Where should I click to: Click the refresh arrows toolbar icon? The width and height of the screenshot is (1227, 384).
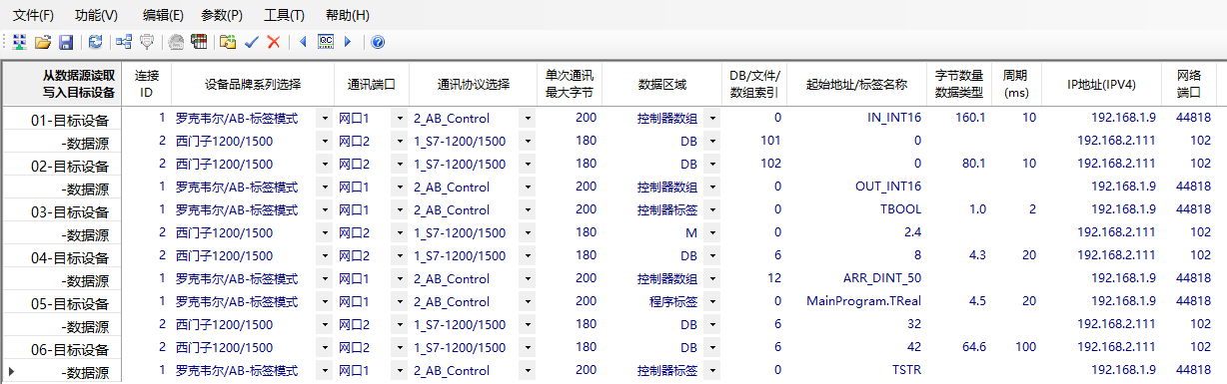[95, 42]
